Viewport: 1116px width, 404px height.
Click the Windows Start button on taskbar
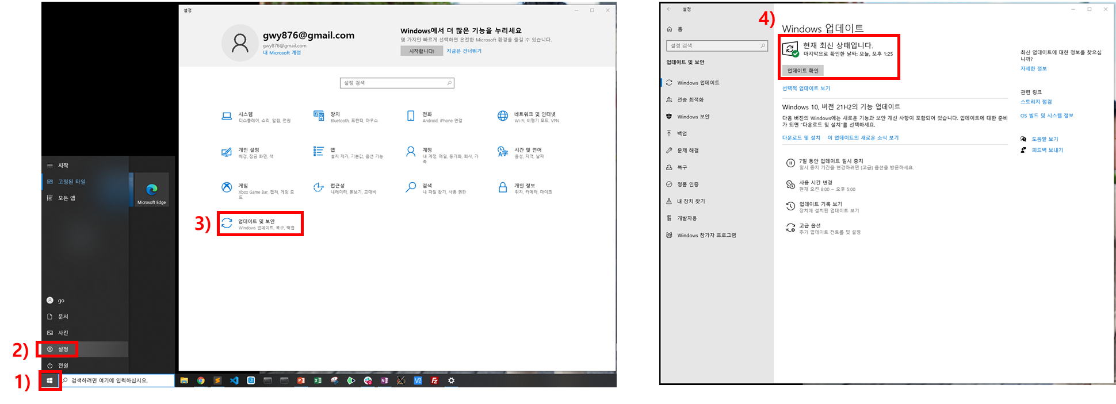(x=49, y=380)
